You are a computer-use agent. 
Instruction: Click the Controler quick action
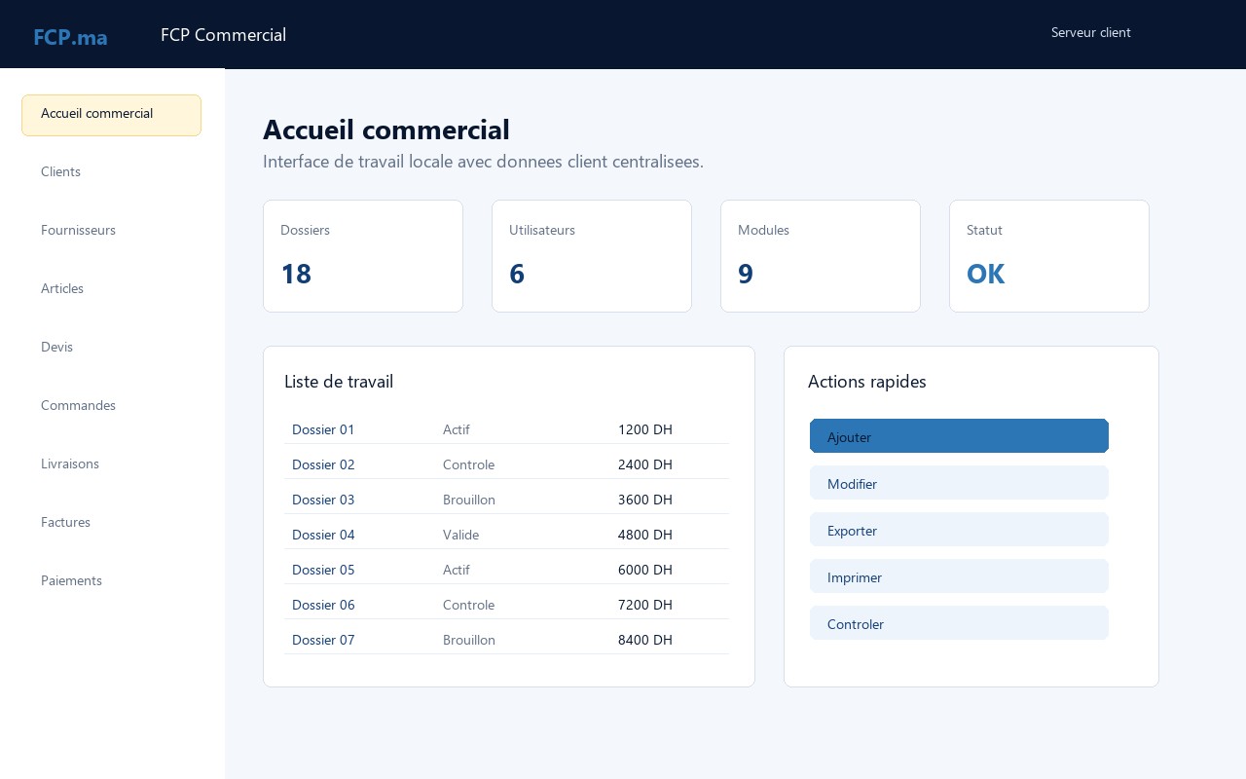pyautogui.click(x=959, y=623)
